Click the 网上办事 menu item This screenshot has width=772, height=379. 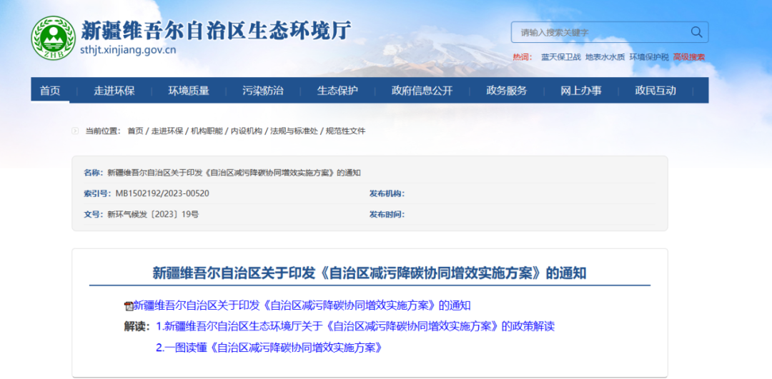(x=580, y=91)
